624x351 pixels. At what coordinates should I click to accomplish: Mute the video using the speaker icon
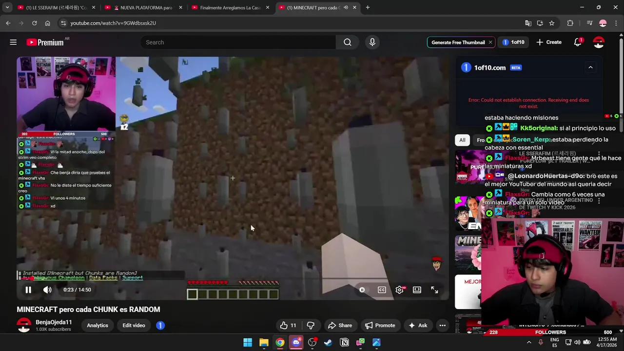tap(47, 290)
